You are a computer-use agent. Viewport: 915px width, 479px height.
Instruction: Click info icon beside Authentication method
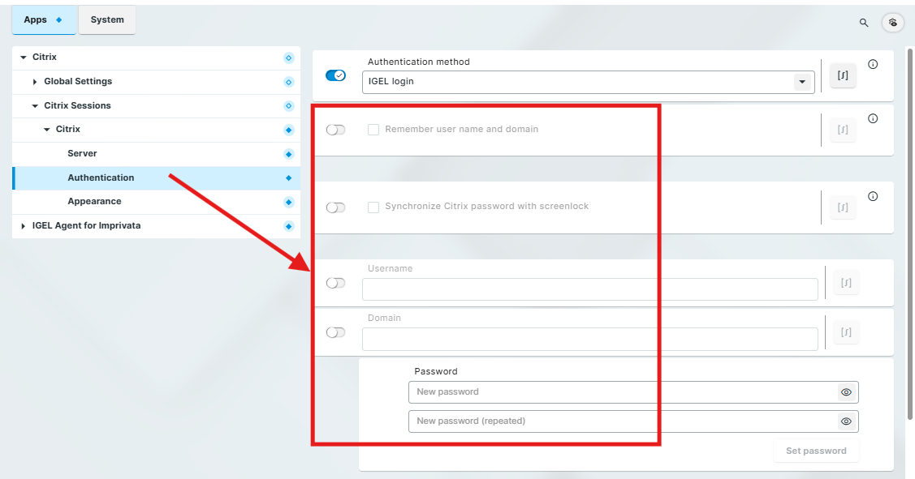coord(873,65)
